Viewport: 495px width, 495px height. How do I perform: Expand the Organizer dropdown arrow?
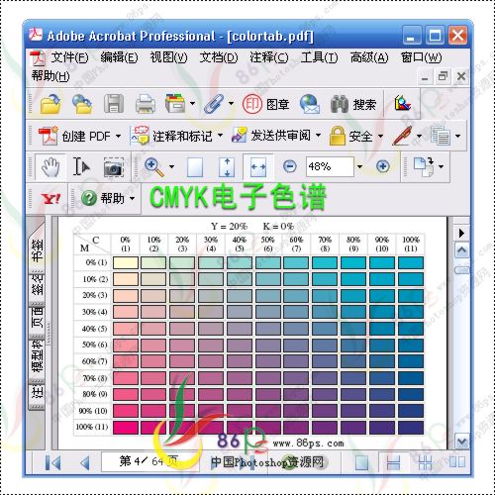[x=192, y=103]
